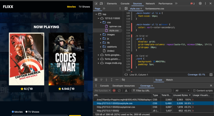Image resolution: width=214 pixels, height=116 pixels.
Task: Stop coverage recording with the red button
Action: pos(114,91)
